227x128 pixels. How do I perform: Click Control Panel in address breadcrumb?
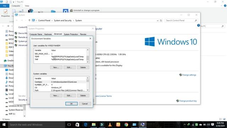point(44,21)
